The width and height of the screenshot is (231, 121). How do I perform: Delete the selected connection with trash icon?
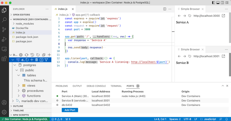click(37, 60)
